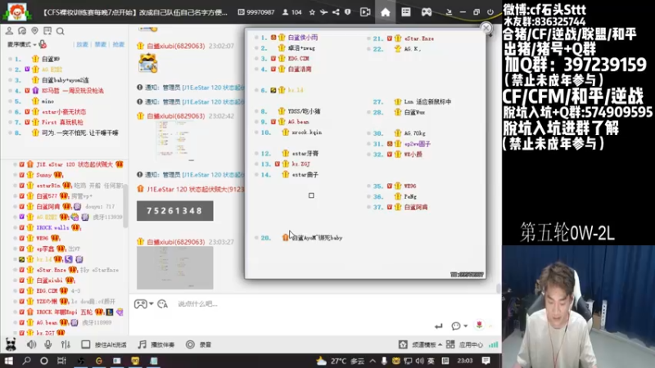
Task: Go to the Home icon tab
Action: (x=386, y=12)
